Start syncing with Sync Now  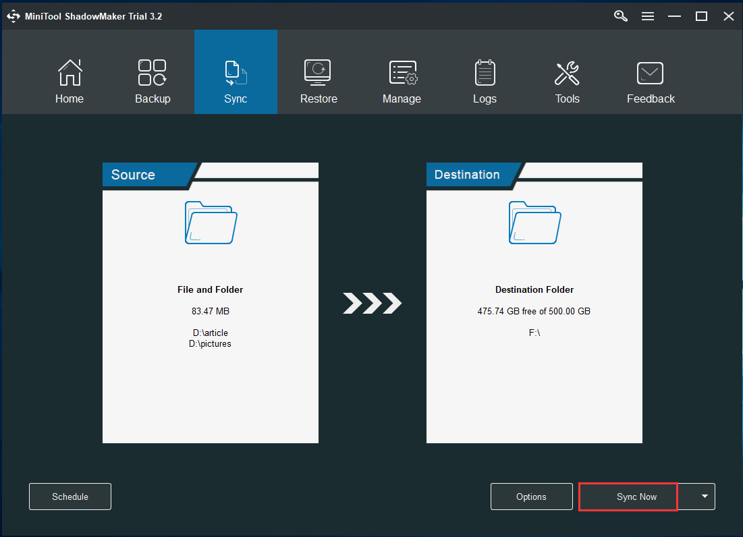click(628, 497)
